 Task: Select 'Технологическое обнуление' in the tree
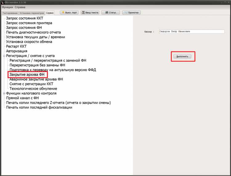(x=33, y=88)
